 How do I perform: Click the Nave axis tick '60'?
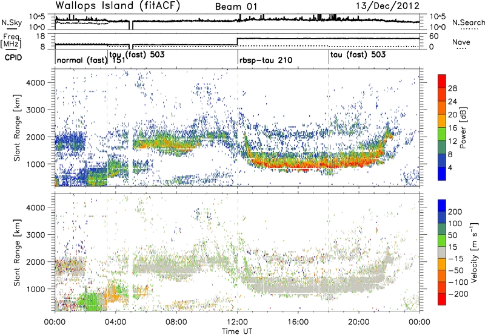433,36
